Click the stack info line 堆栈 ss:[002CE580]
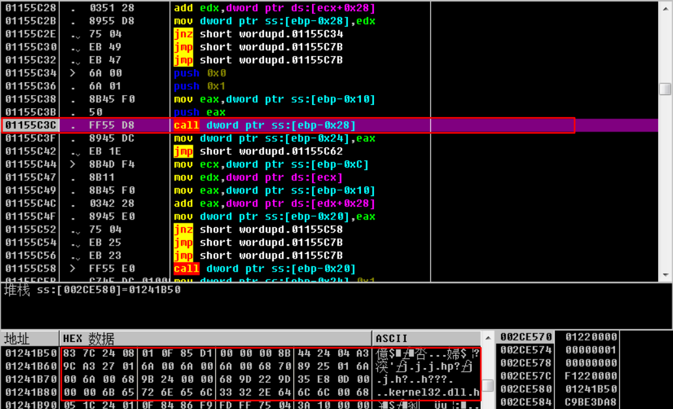673x409 pixels. [x=93, y=290]
